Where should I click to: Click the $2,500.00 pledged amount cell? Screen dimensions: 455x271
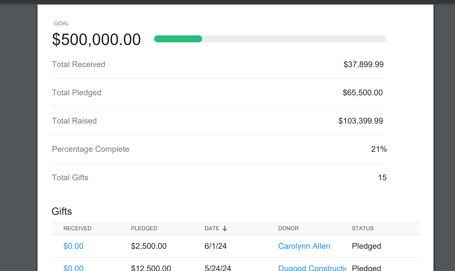tap(149, 246)
